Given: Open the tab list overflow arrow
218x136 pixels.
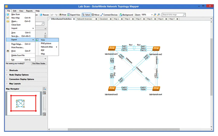Looking at the screenshot, I should point(211,19).
